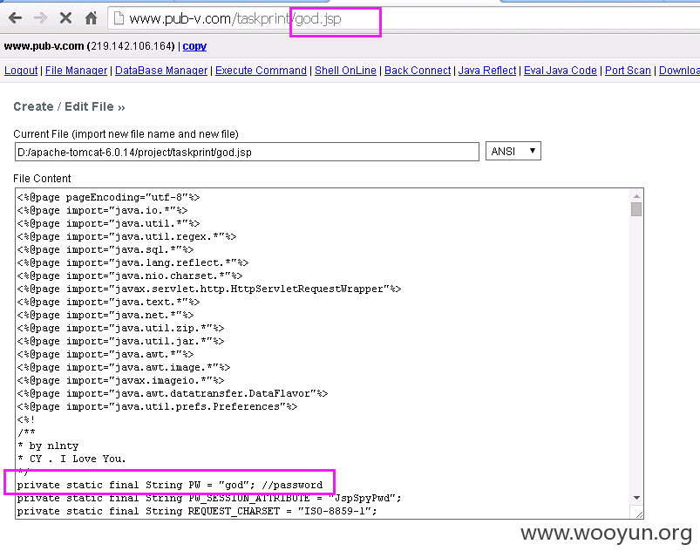Screen dimensions: 700x558
Task: Click the "* CY . I Love You." line
Action: pos(71,459)
